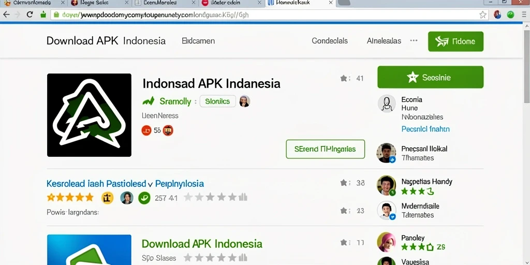
Task: Click the address bar URL field
Action: click(x=263, y=15)
